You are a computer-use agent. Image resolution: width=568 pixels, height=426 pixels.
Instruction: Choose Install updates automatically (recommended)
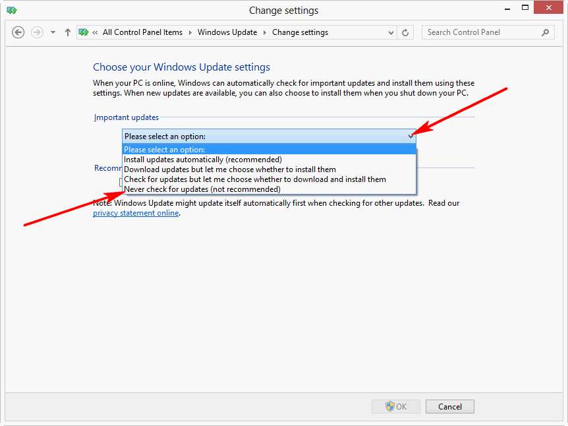(269, 160)
